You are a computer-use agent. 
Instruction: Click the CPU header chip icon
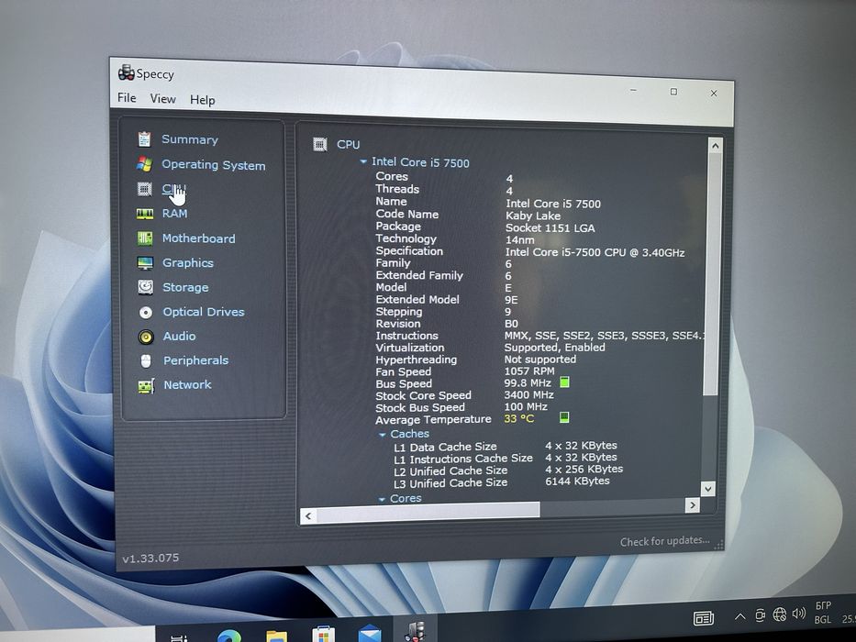(320, 144)
